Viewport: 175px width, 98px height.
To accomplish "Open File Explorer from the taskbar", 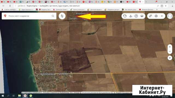I will coord(19,96).
